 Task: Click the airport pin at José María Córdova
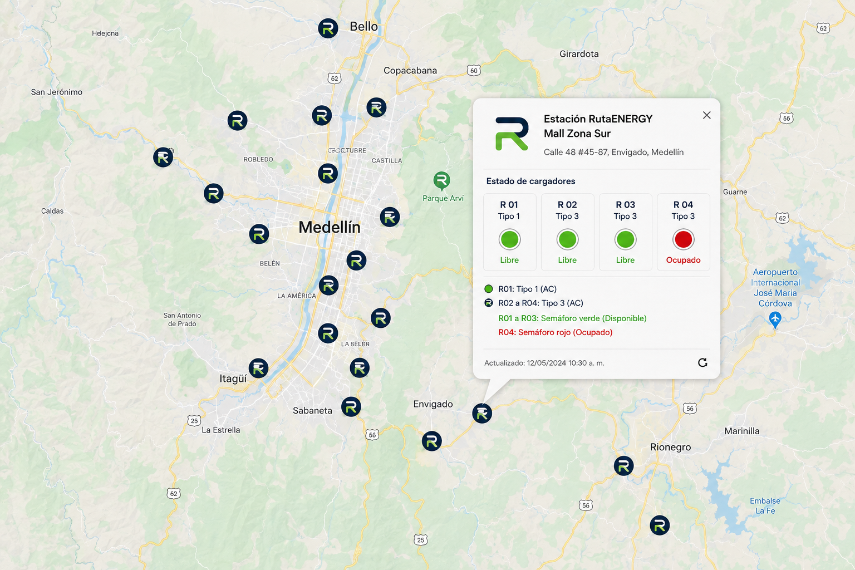775,320
